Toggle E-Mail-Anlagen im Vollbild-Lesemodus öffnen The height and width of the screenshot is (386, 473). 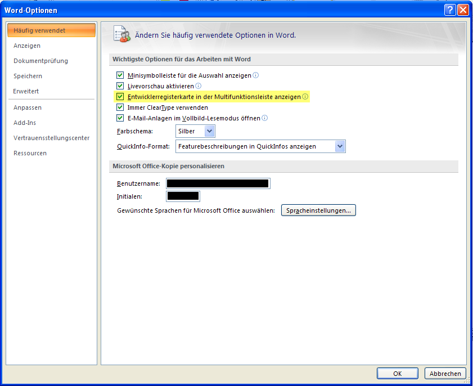click(120, 118)
